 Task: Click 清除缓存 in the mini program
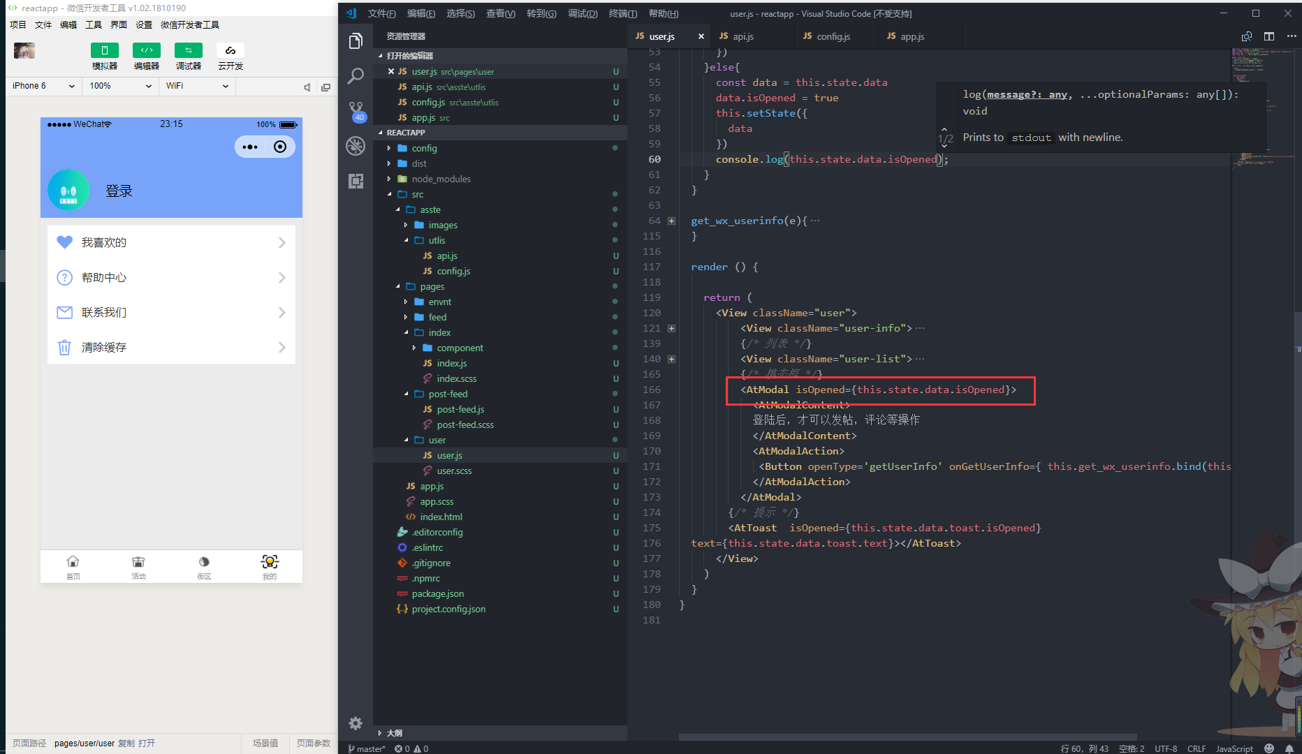point(104,347)
